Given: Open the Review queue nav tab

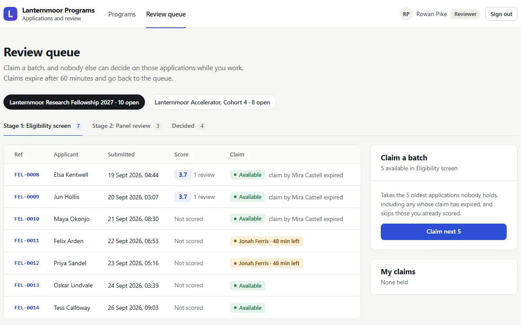Looking at the screenshot, I should tap(166, 14).
